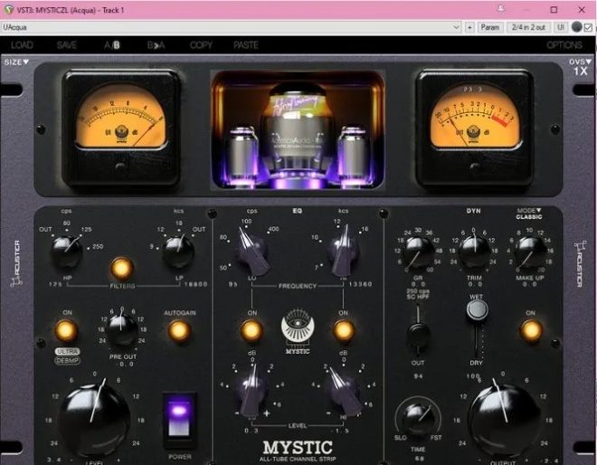Click the large OUTPUT knob

pyautogui.click(x=503, y=420)
